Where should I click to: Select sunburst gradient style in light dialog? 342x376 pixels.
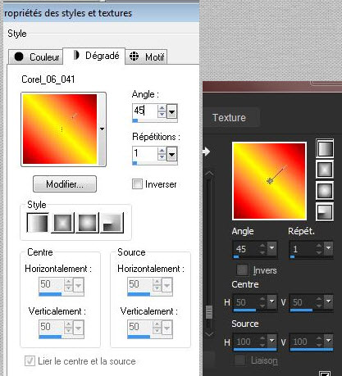point(87,223)
